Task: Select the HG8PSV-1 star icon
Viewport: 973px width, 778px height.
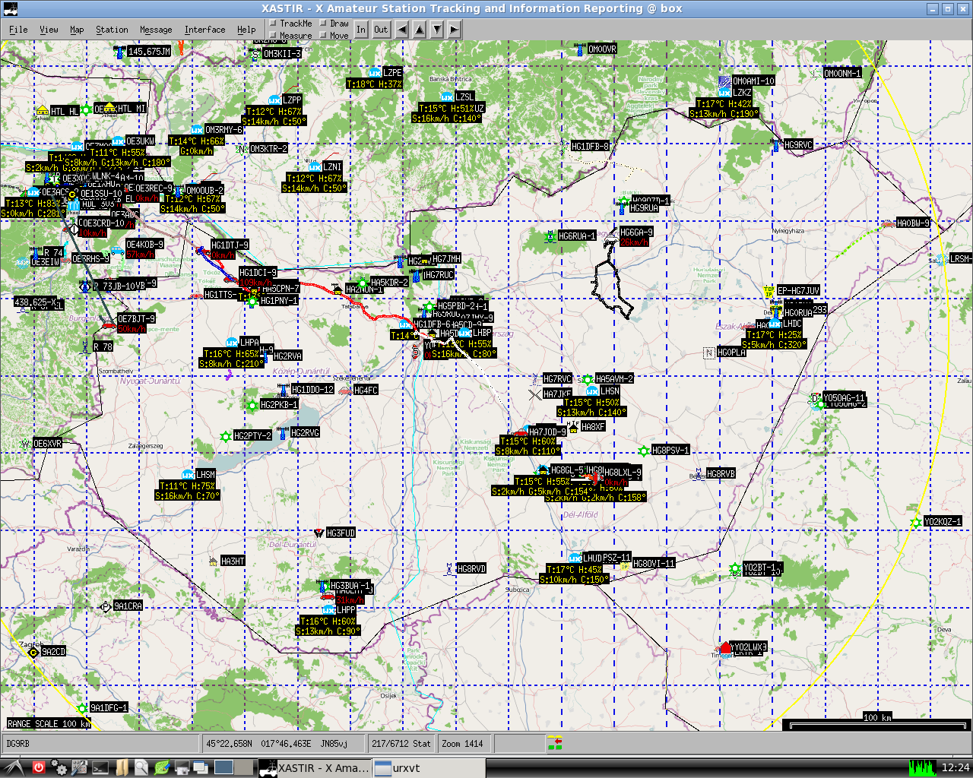Action: point(644,451)
